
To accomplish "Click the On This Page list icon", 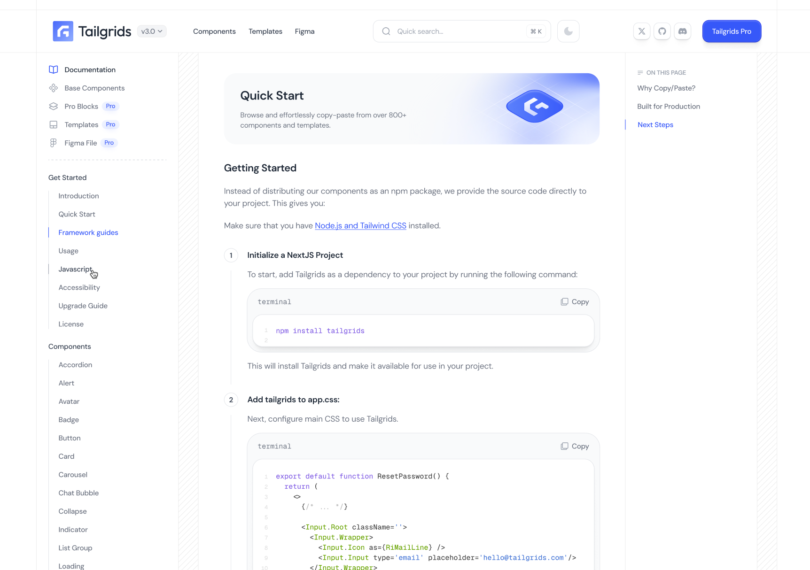I will pos(640,72).
